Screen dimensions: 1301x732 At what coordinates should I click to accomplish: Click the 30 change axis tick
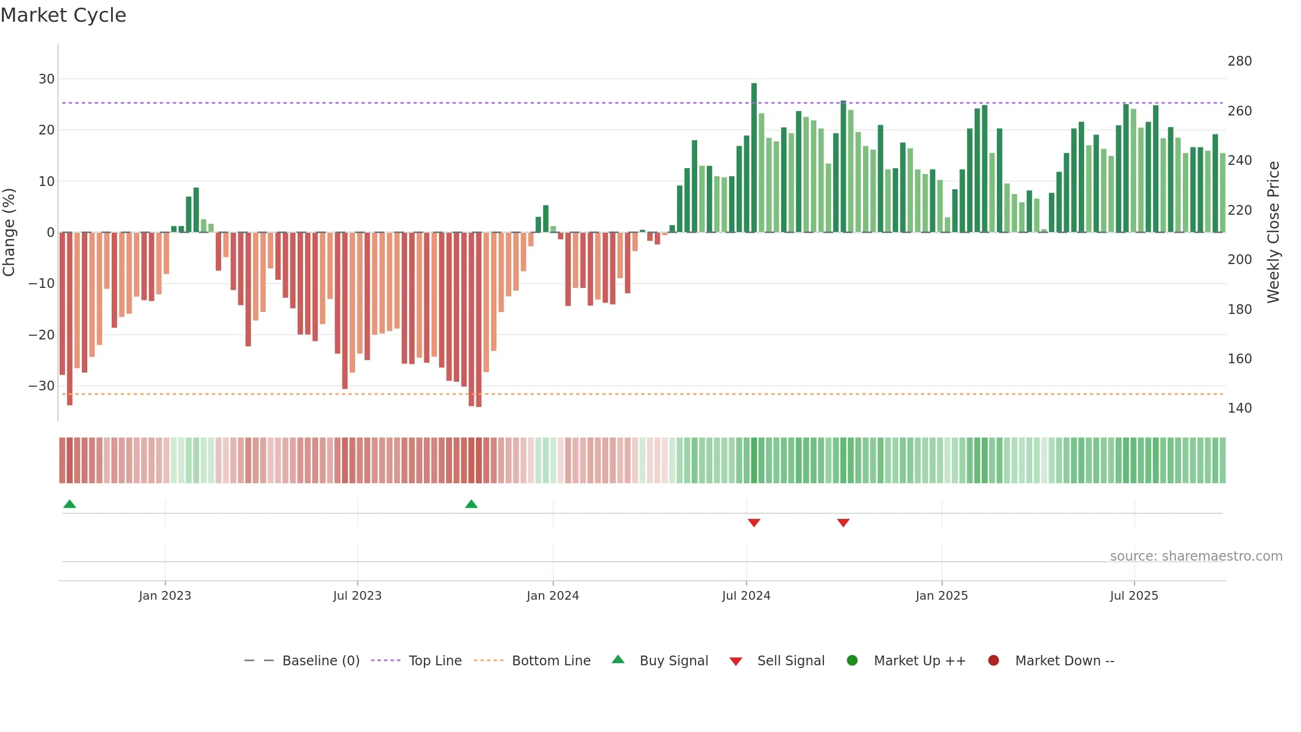click(x=47, y=79)
